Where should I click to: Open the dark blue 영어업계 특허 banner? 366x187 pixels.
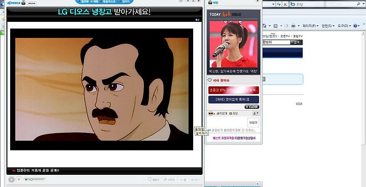coord(234,100)
